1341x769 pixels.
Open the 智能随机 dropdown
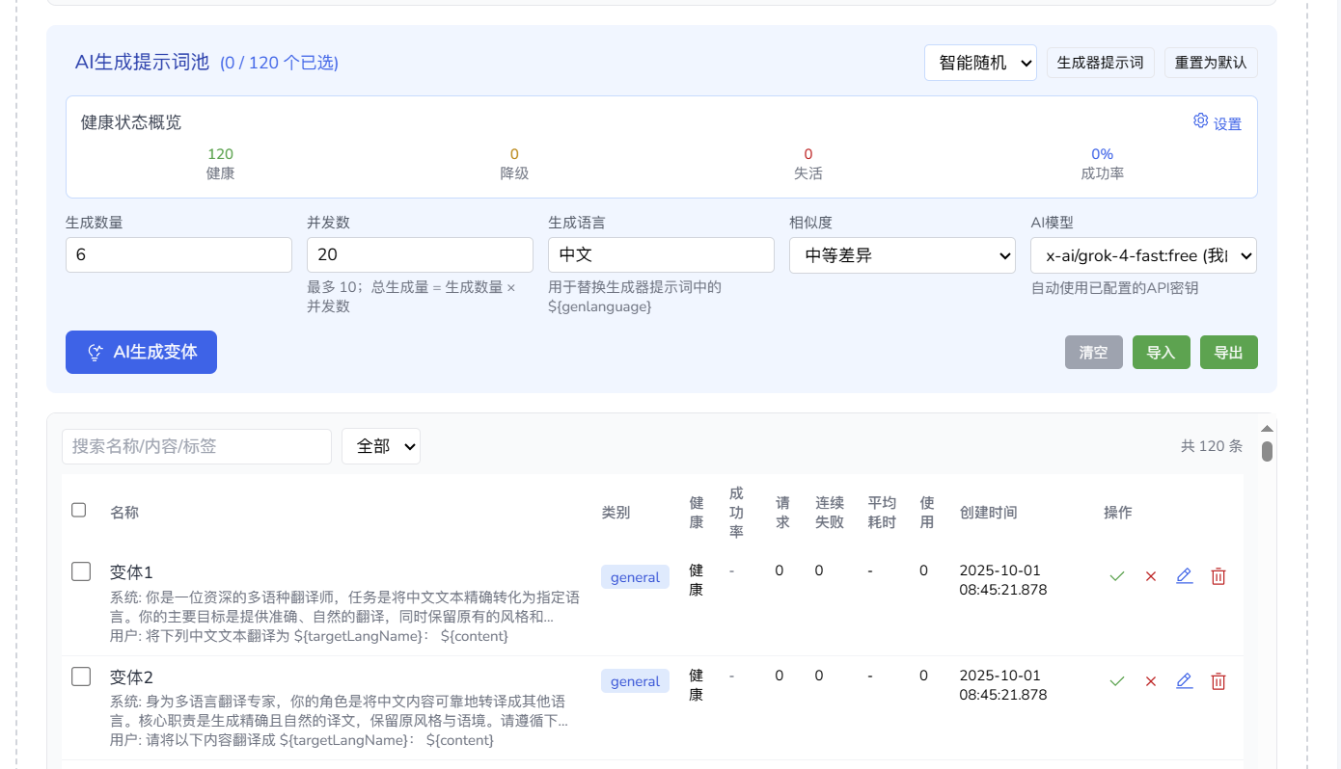click(x=980, y=63)
